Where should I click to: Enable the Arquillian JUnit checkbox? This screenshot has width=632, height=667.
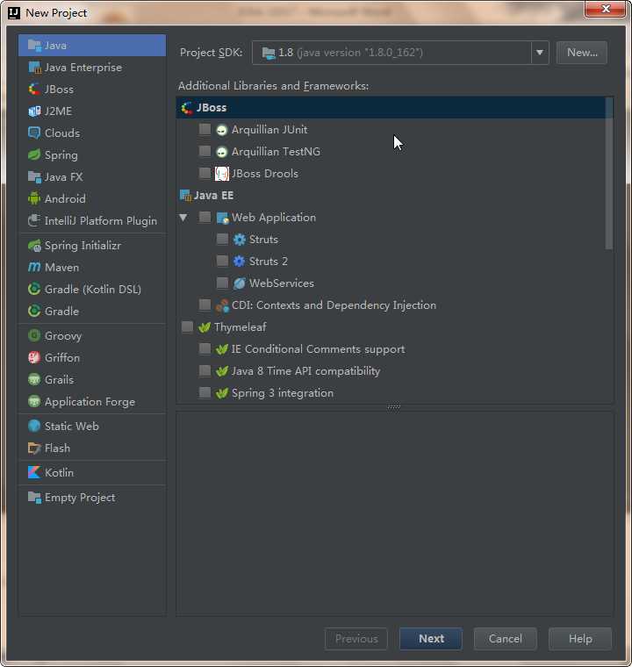(x=205, y=129)
